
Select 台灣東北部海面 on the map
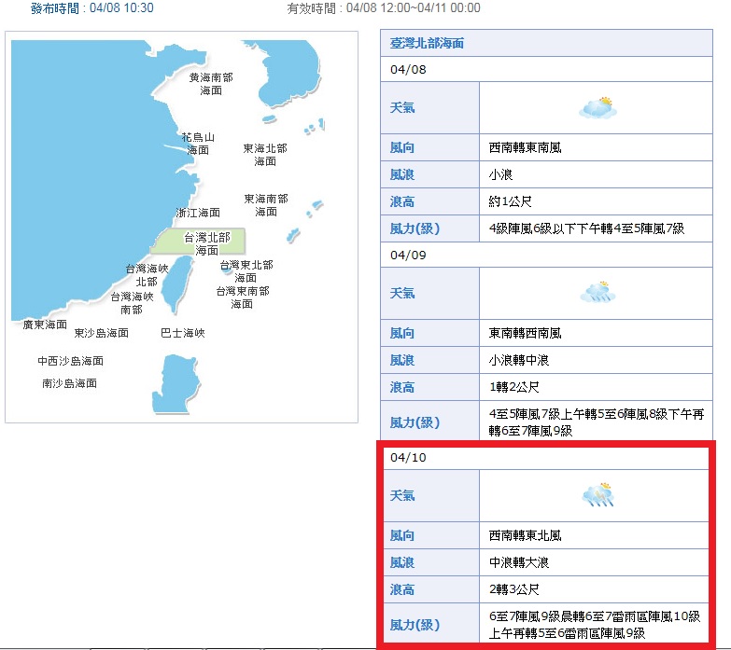[246, 271]
